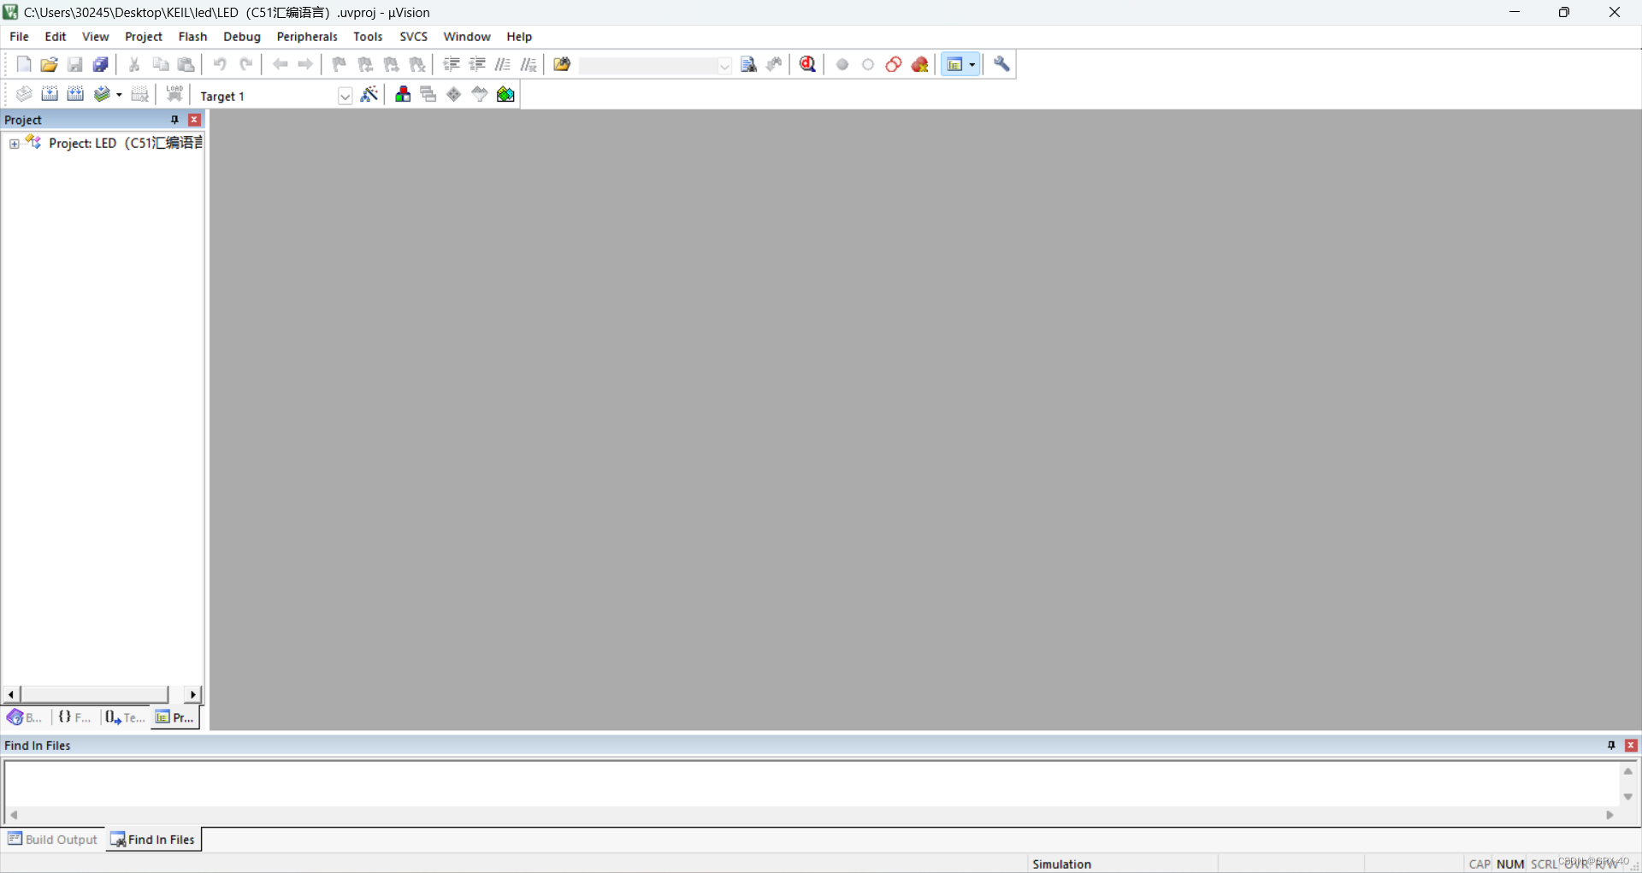Click the Redo arrow icon
Viewport: 1642px width, 873px height.
[246, 64]
